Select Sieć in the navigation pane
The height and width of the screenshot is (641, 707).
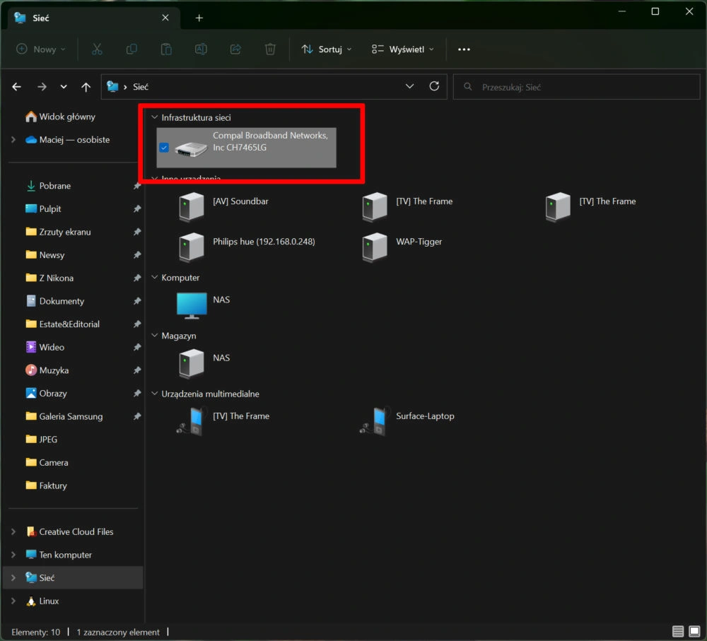pyautogui.click(x=73, y=578)
